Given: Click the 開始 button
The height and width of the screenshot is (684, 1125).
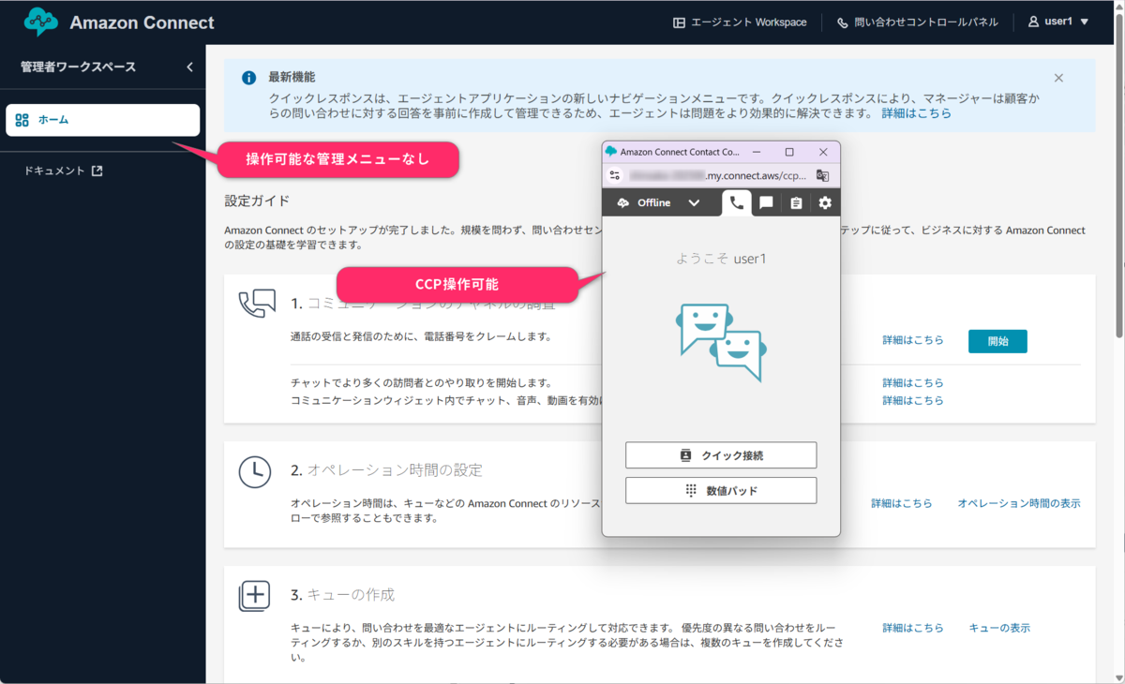Looking at the screenshot, I should click(997, 341).
